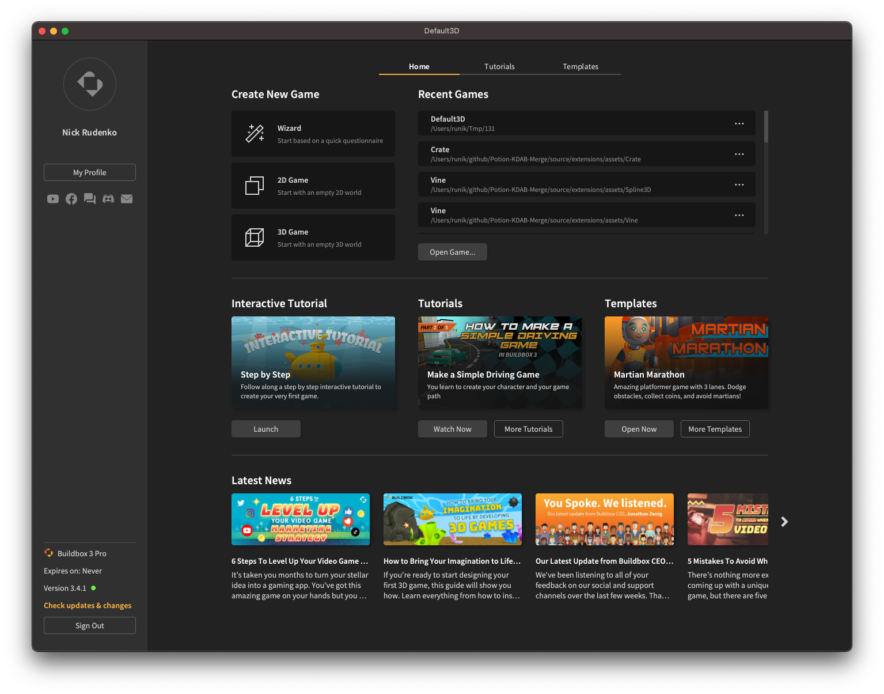Open recent Vine game in Spline3D
The width and height of the screenshot is (884, 694).
(x=587, y=184)
